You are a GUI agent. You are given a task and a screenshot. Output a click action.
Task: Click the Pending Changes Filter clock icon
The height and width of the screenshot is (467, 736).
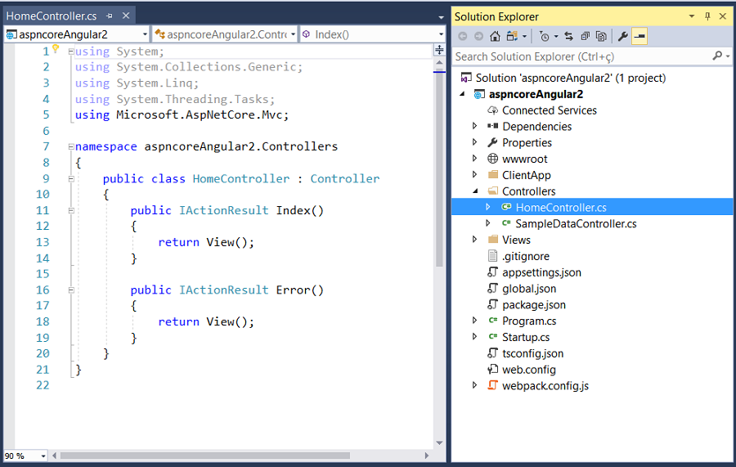click(544, 36)
